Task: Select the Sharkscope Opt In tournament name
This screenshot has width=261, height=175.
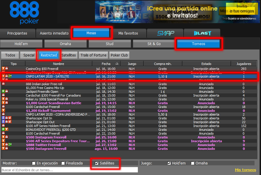Action: point(39,118)
